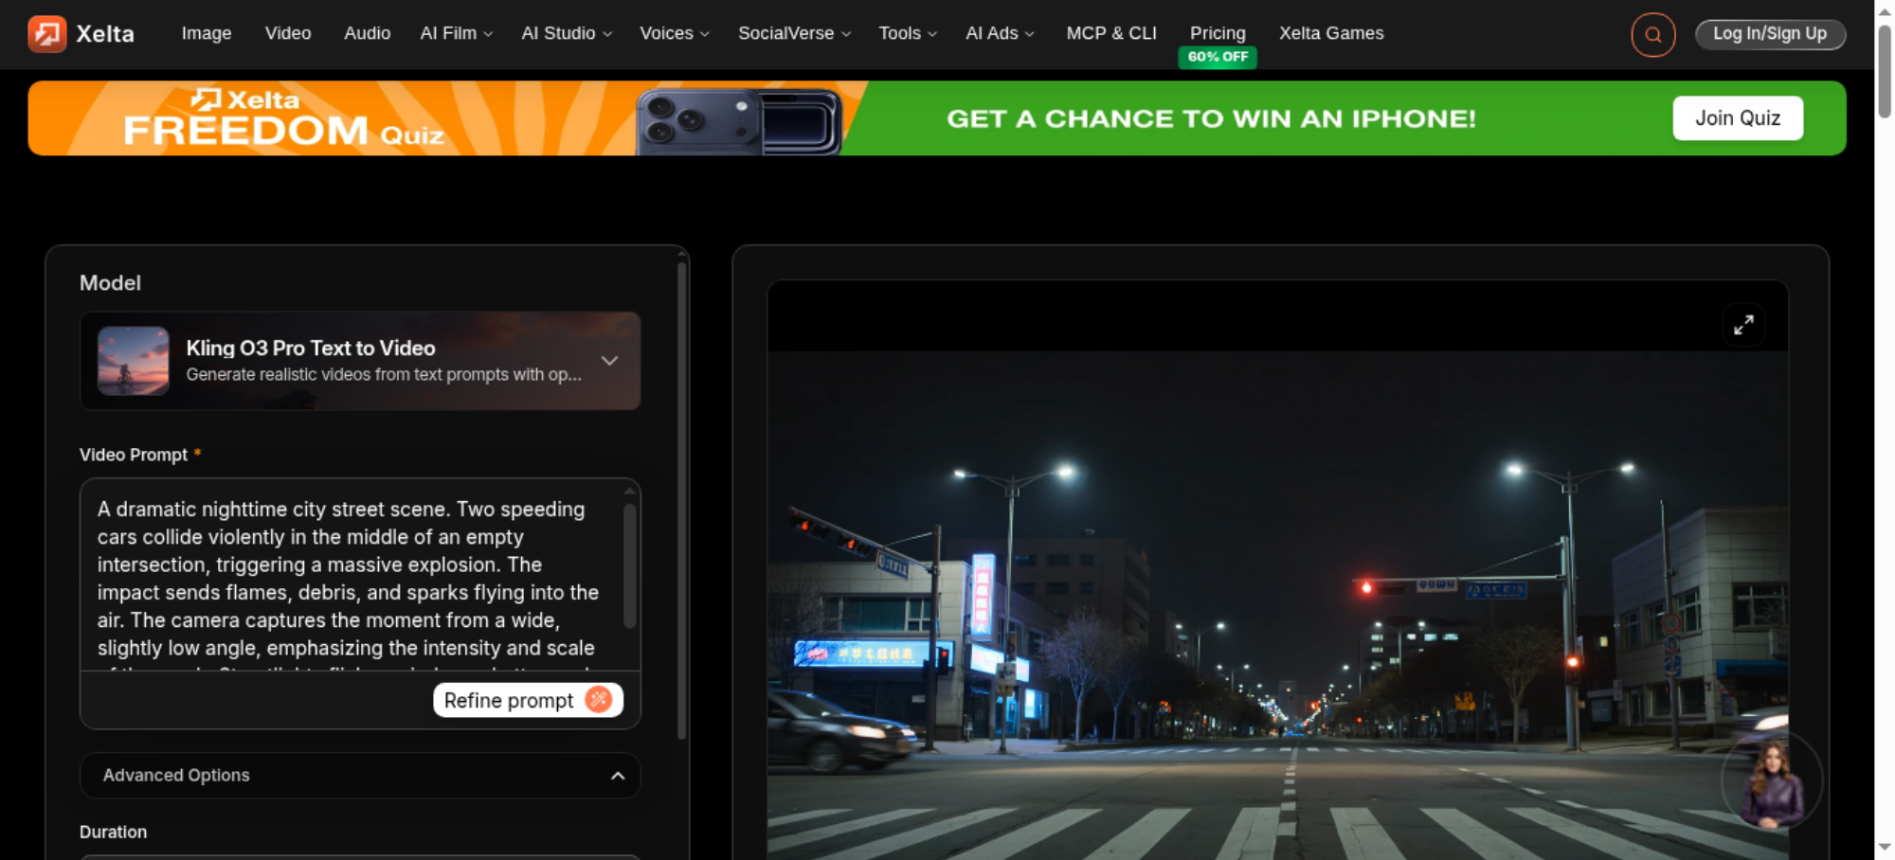Go to the Image page
The width and height of the screenshot is (1895, 860).
(x=207, y=33)
